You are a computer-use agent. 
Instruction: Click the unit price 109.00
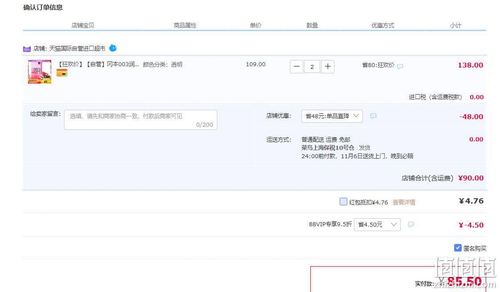[x=256, y=64]
